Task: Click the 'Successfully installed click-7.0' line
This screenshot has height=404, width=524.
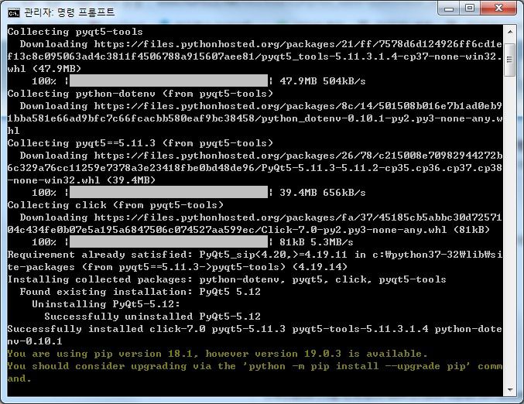Action: click(255, 329)
